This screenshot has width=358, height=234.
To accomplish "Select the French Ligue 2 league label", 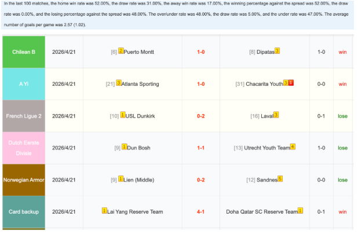I will [24, 116].
